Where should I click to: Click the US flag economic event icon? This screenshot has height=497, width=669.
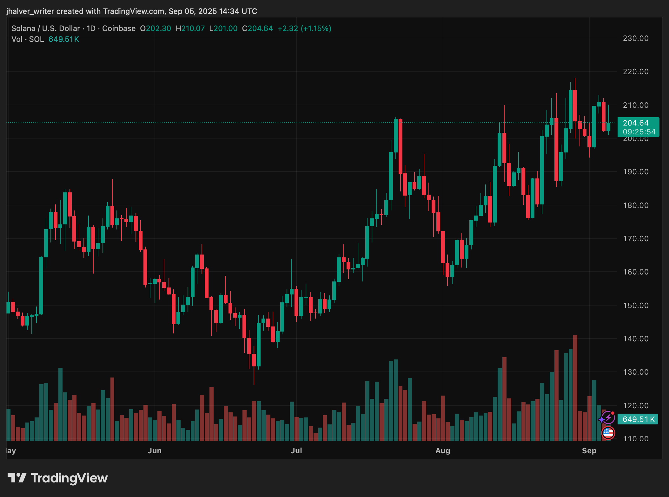pyautogui.click(x=608, y=433)
